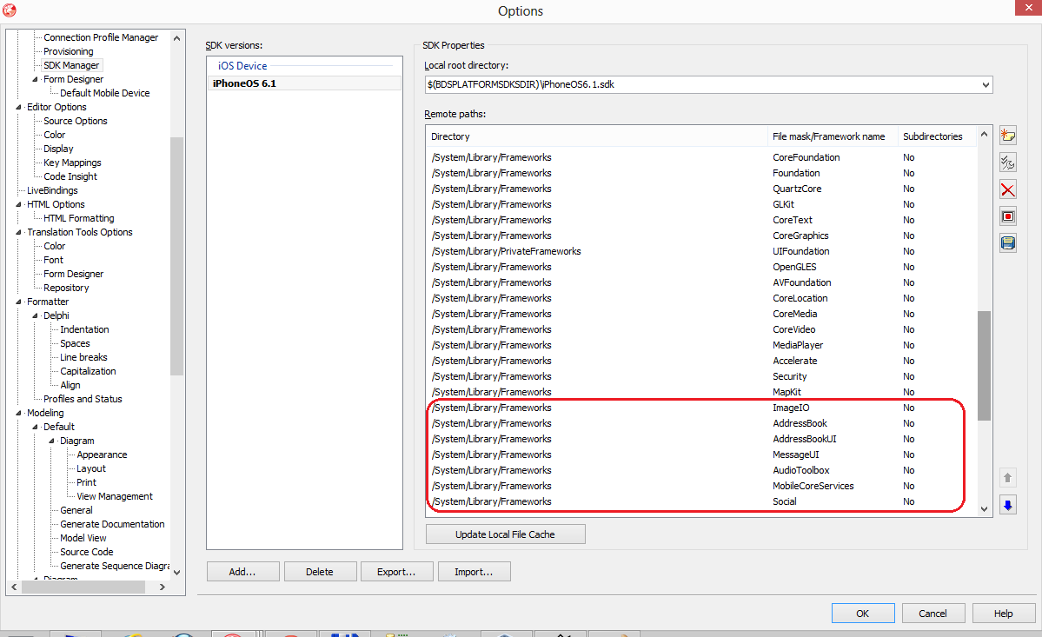Click the red square remote paths icon

click(x=1008, y=216)
